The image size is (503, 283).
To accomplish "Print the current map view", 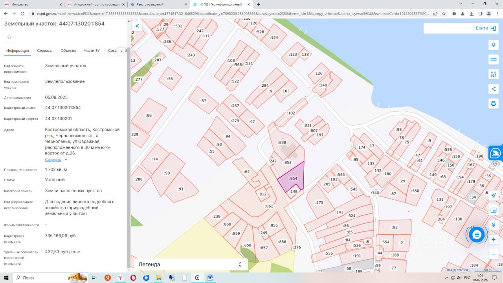I will (493, 104).
